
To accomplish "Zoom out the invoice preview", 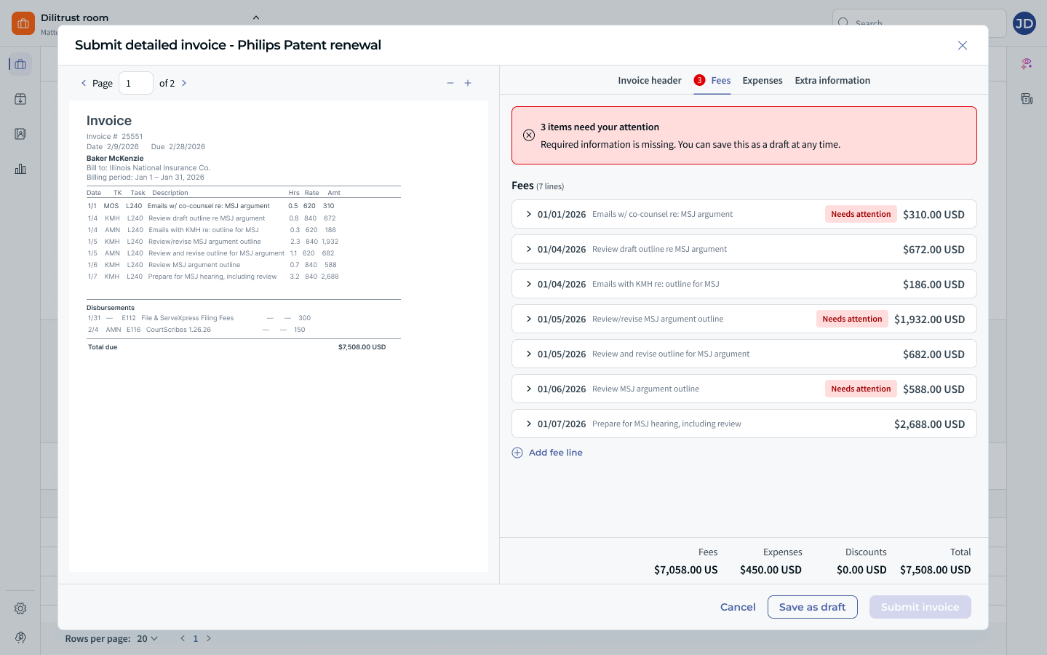I will pos(450,83).
